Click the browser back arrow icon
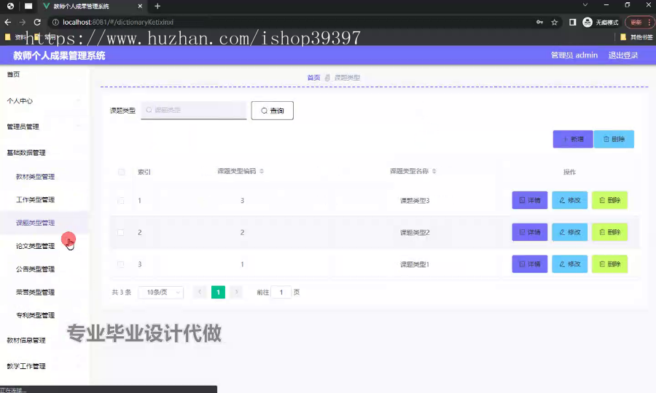This screenshot has height=393, width=656. (7, 22)
